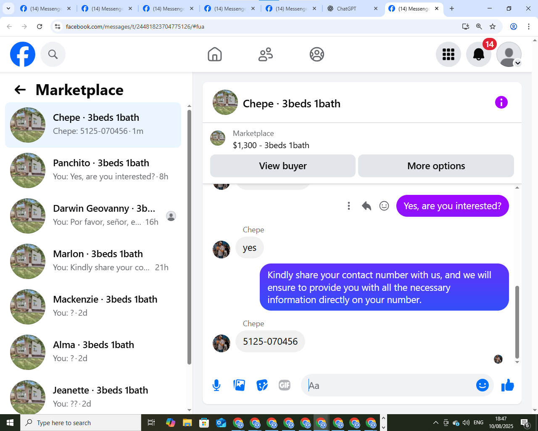
Task: Bookmark this page with star icon
Action: pyautogui.click(x=493, y=27)
